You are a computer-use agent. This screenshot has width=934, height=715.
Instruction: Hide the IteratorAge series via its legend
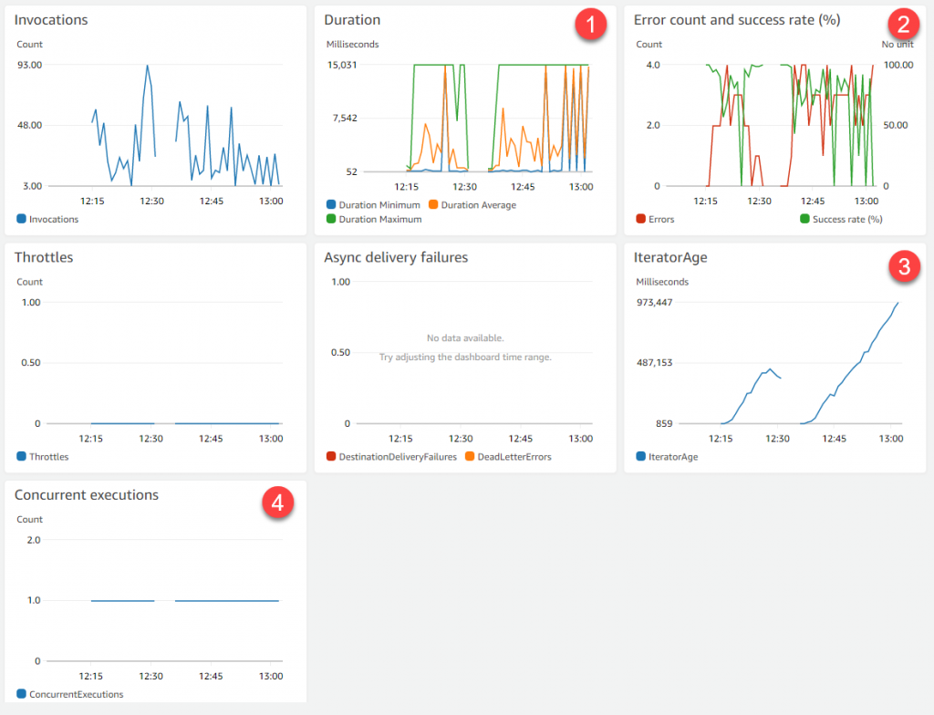coord(639,456)
